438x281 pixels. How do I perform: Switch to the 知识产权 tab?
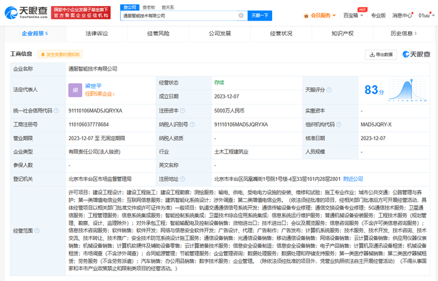coord(342,34)
